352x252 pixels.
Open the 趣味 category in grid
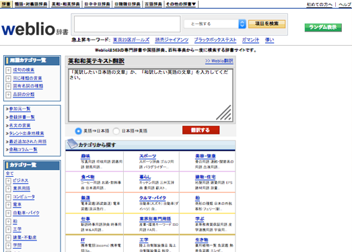pyautogui.click(x=85, y=156)
